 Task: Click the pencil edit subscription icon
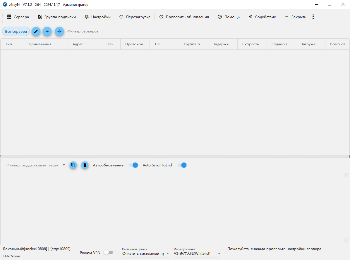point(36,31)
